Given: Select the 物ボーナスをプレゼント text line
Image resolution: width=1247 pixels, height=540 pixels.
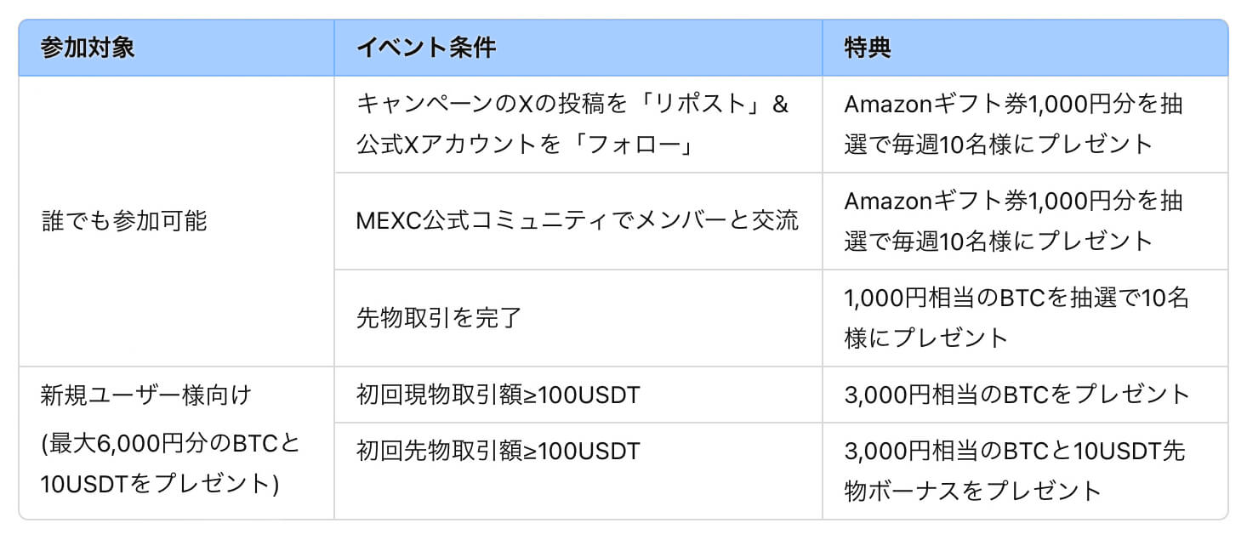Looking at the screenshot, I should pyautogui.click(x=972, y=490).
